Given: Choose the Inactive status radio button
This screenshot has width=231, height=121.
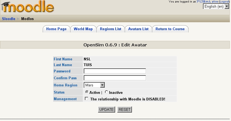Looking at the screenshot, I should tap(107, 92).
